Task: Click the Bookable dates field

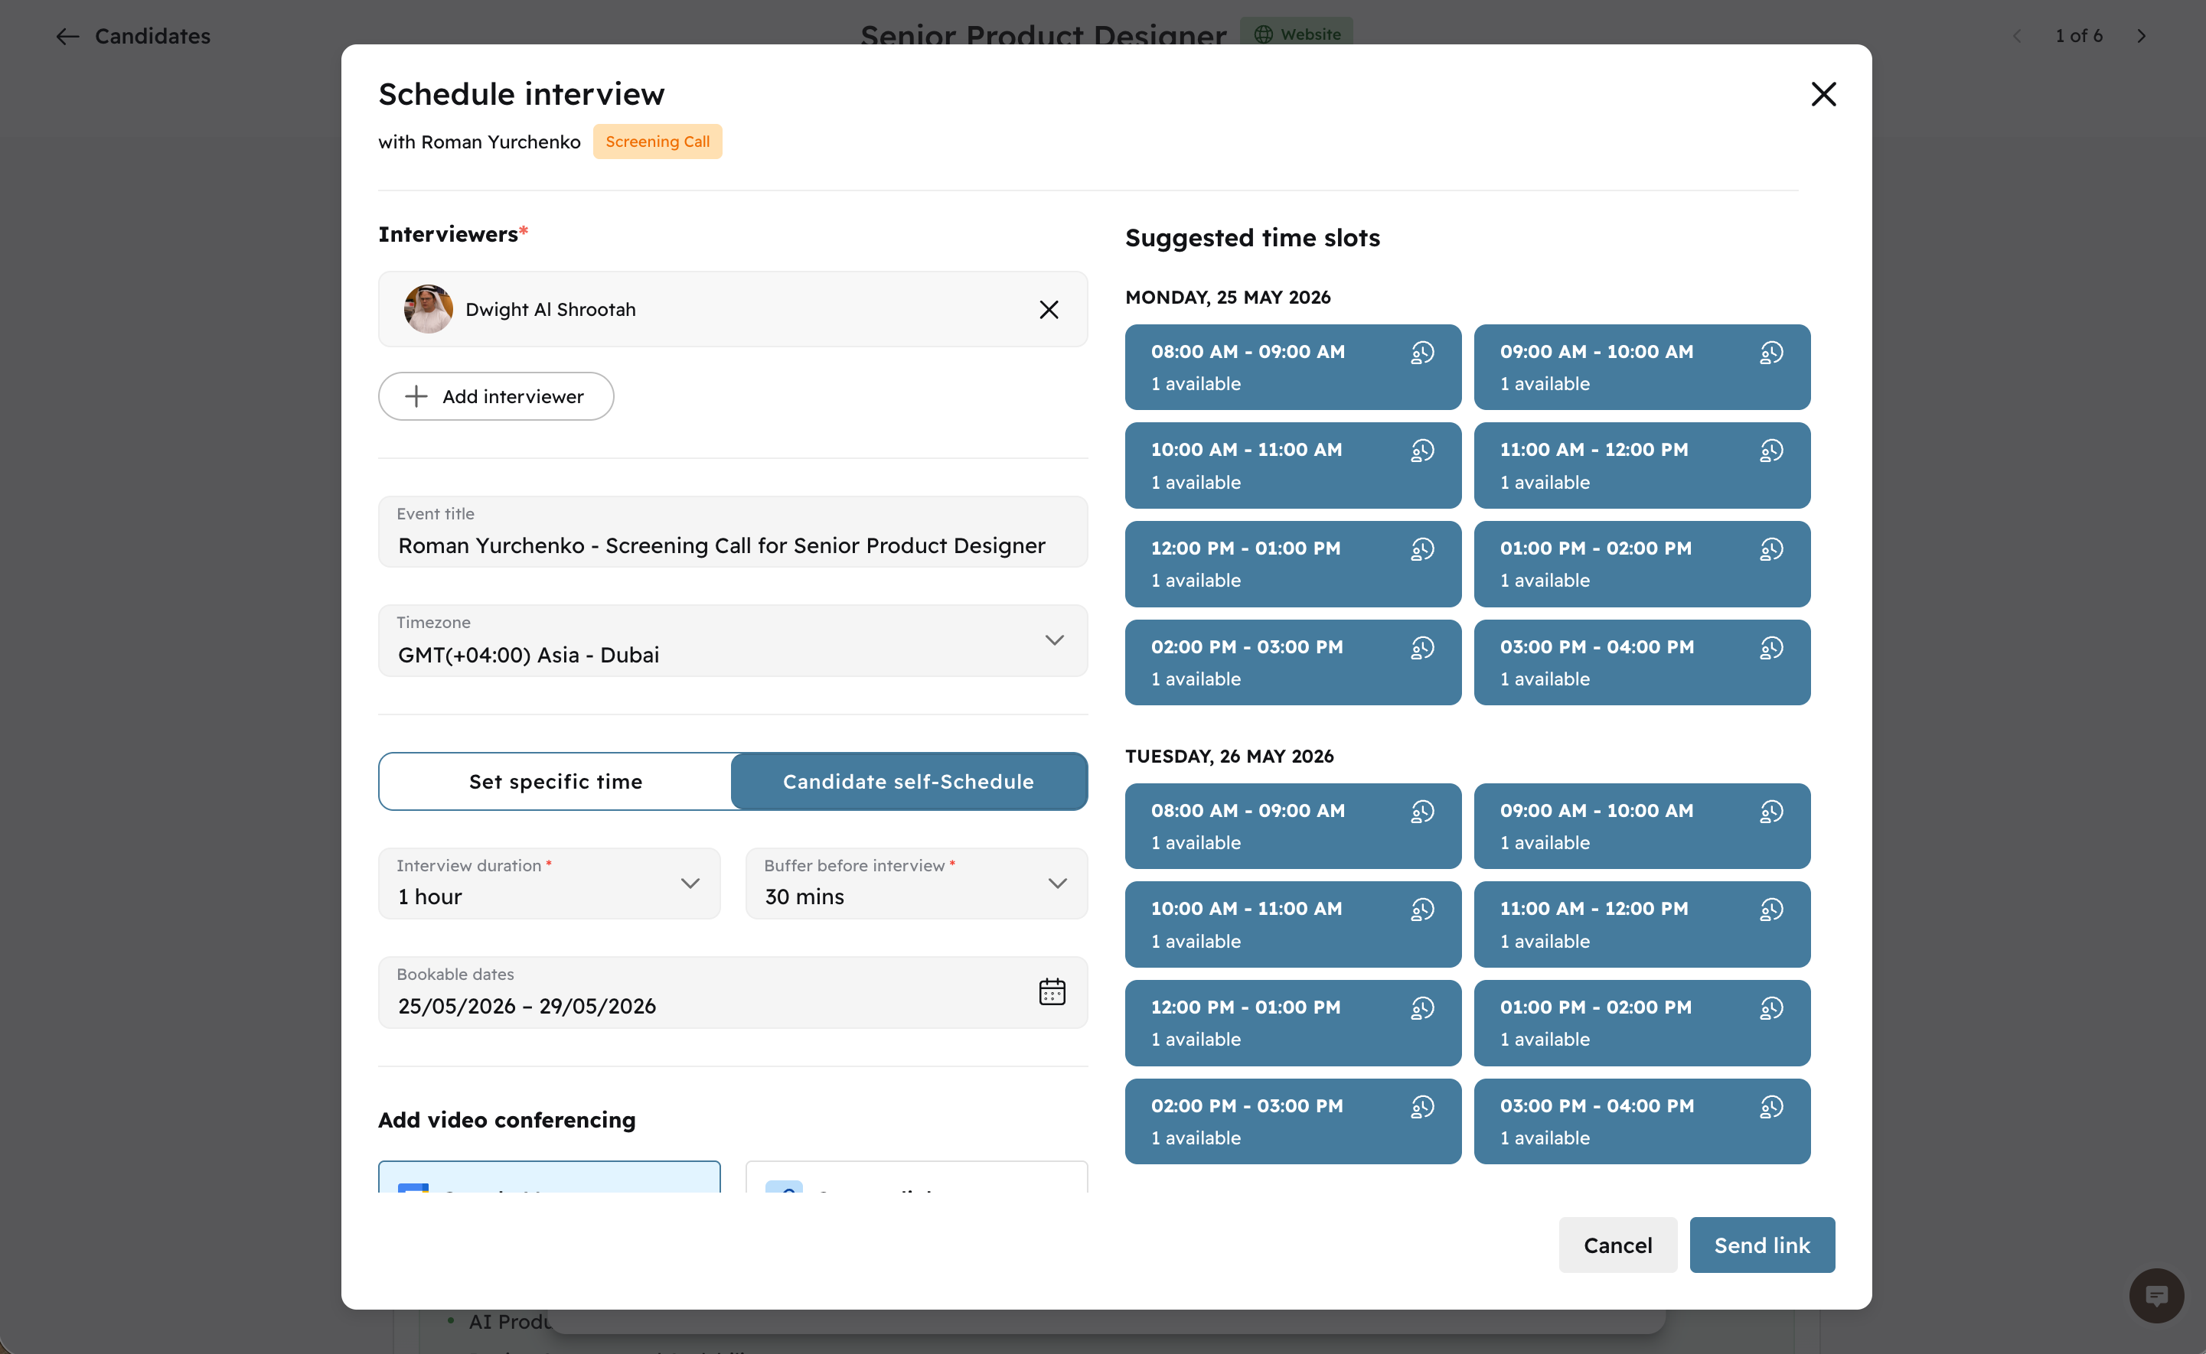Action: 733,993
